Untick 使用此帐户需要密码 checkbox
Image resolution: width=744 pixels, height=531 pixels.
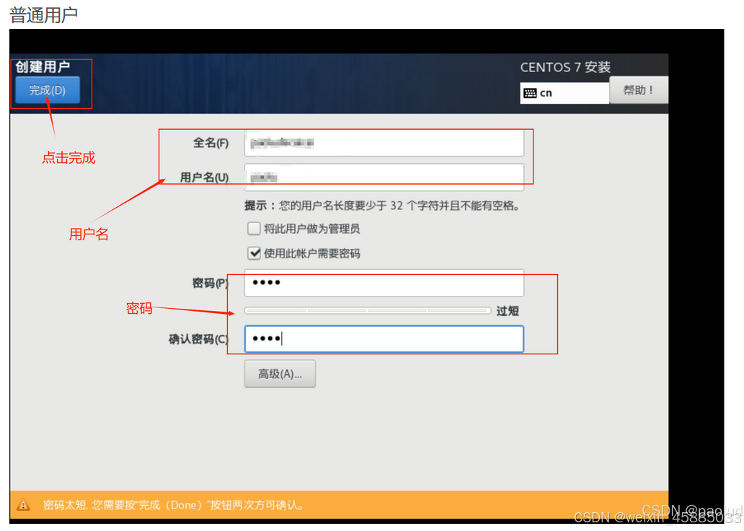pos(254,253)
